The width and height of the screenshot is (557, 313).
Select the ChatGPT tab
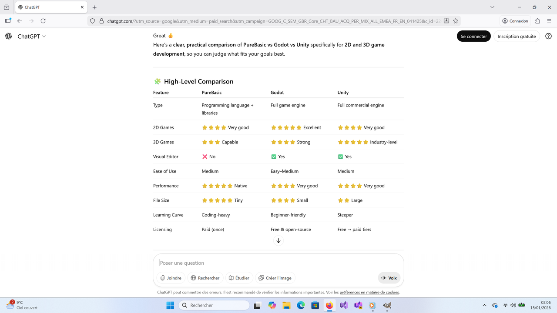tap(51, 7)
